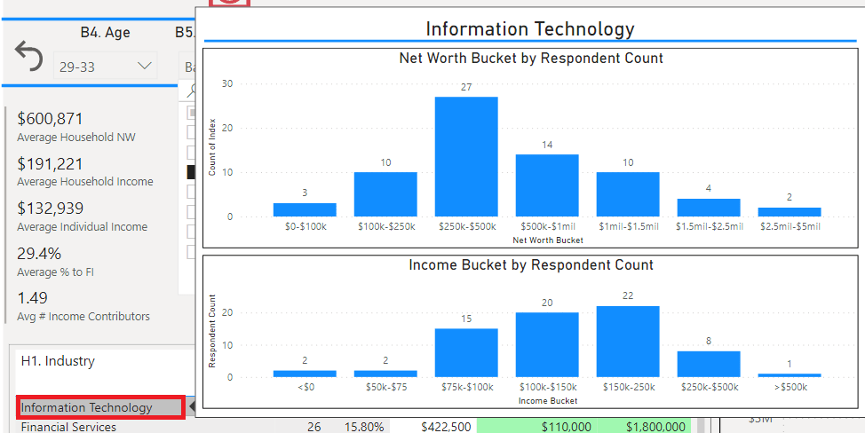
Task: Toggle the black filled checkbox in slicer list
Action: (x=190, y=172)
